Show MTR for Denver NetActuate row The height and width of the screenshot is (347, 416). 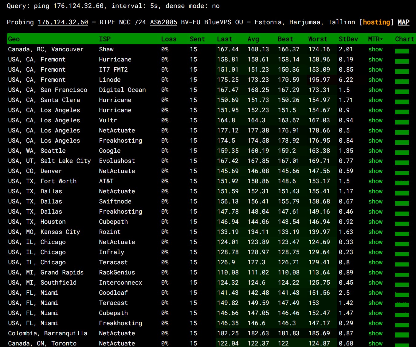375,171
